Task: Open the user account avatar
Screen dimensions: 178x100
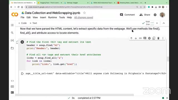Action: click(x=162, y=15)
